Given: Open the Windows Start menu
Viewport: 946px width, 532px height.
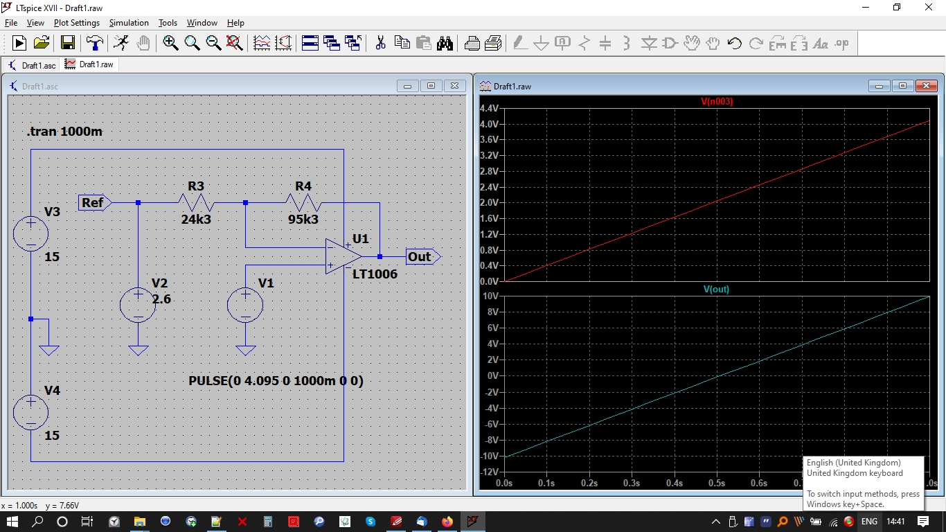Looking at the screenshot, I should [x=14, y=521].
